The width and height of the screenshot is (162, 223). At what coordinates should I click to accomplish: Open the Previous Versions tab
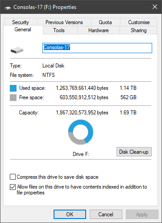click(x=64, y=22)
